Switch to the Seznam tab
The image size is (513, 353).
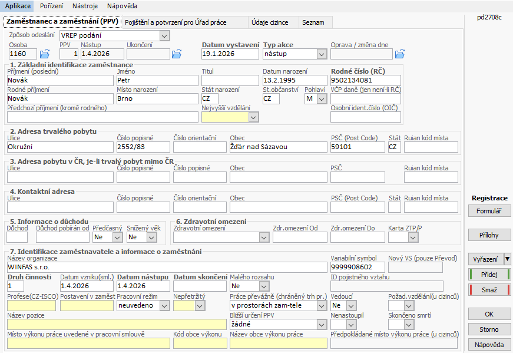pyautogui.click(x=312, y=22)
